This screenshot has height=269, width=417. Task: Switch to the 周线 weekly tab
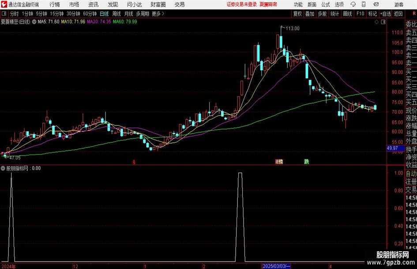[116, 14]
